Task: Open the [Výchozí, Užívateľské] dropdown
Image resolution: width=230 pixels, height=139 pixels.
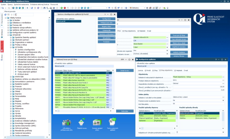Action: click(x=167, y=54)
